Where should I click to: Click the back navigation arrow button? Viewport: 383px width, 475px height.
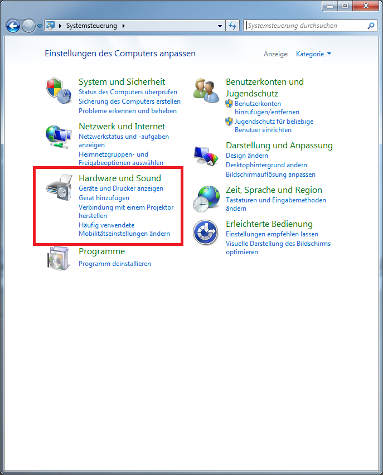coord(13,26)
